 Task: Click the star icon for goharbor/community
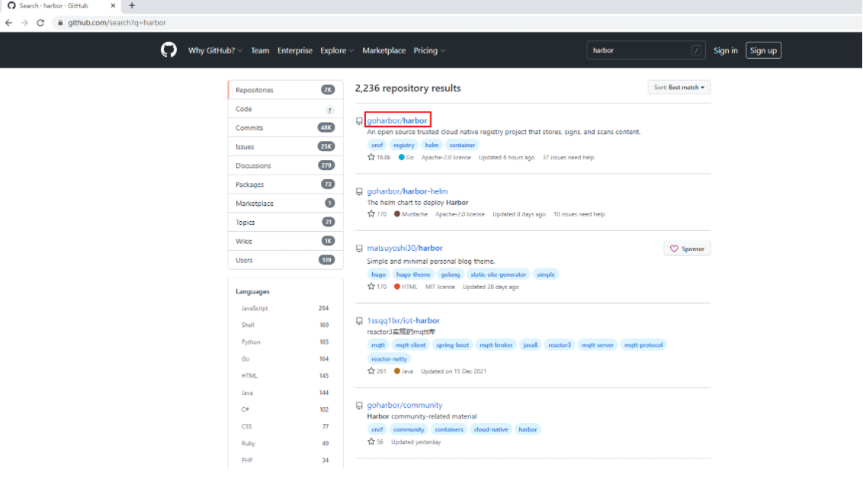point(371,441)
